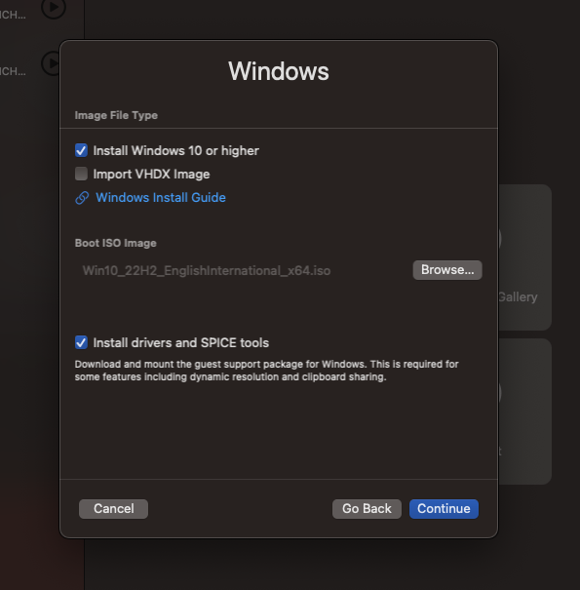The image size is (580, 590).
Task: Click the guest support package description text
Action: 266,371
